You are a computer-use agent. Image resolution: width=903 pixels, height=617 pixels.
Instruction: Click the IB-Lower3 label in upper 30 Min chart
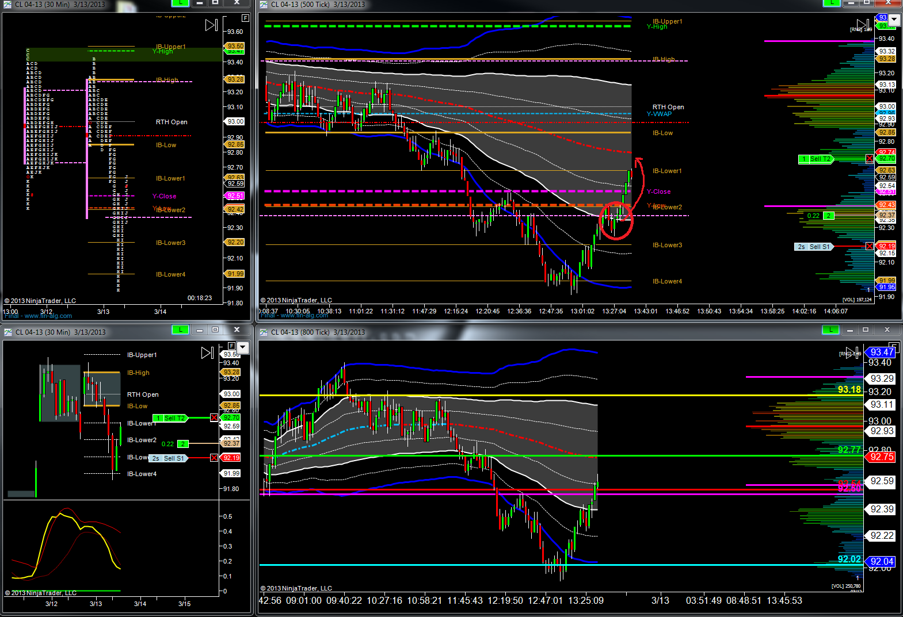[170, 243]
